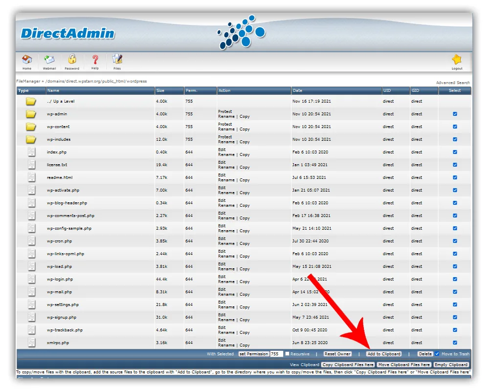Open the Files toolbar icon
Image resolution: width=489 pixels, height=391 pixels.
point(117,59)
